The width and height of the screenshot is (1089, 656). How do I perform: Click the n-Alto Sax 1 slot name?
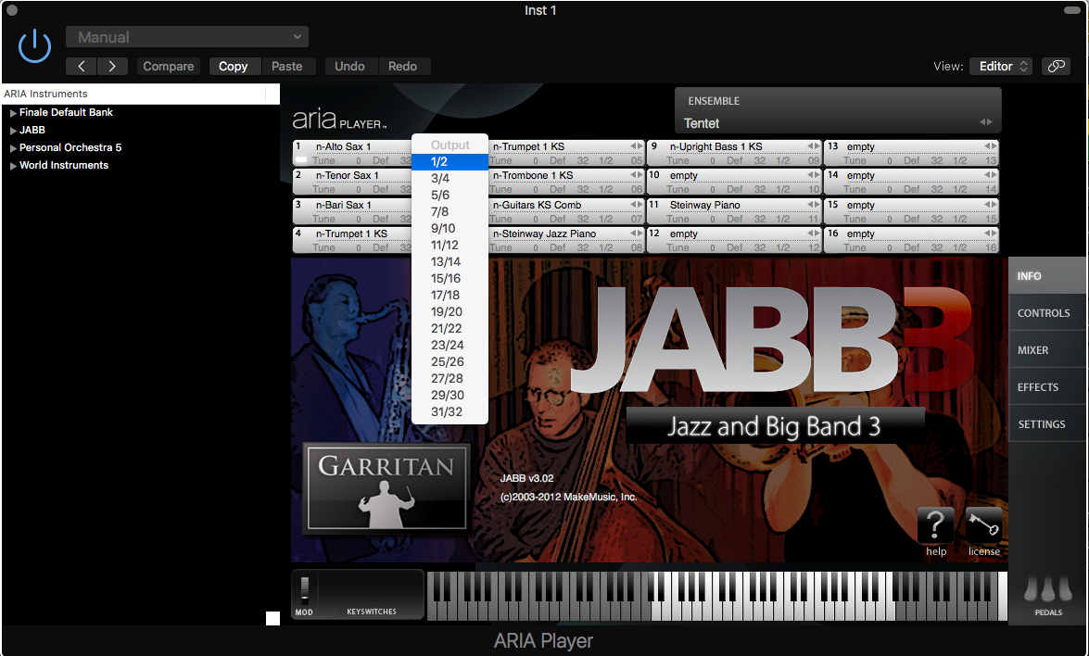[x=343, y=146]
